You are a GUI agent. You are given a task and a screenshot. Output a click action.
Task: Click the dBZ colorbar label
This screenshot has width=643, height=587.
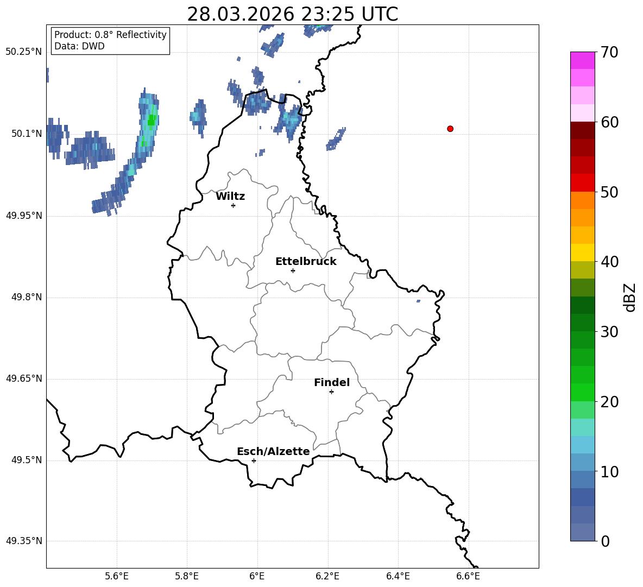(629, 297)
